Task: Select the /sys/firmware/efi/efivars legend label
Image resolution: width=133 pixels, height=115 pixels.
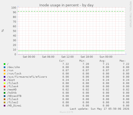Action: (x=27, y=77)
